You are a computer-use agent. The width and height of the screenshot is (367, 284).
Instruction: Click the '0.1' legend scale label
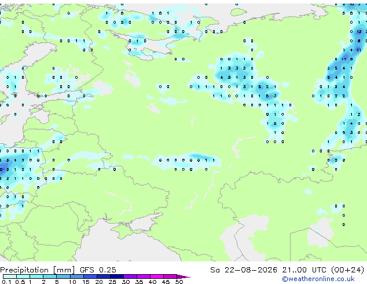click(6, 282)
